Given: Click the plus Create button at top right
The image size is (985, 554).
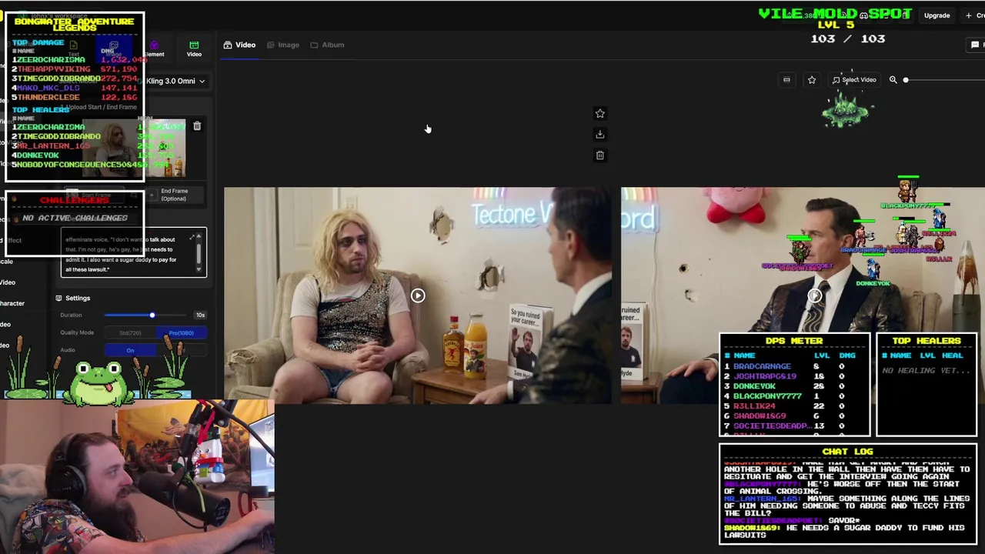Looking at the screenshot, I should pos(974,15).
